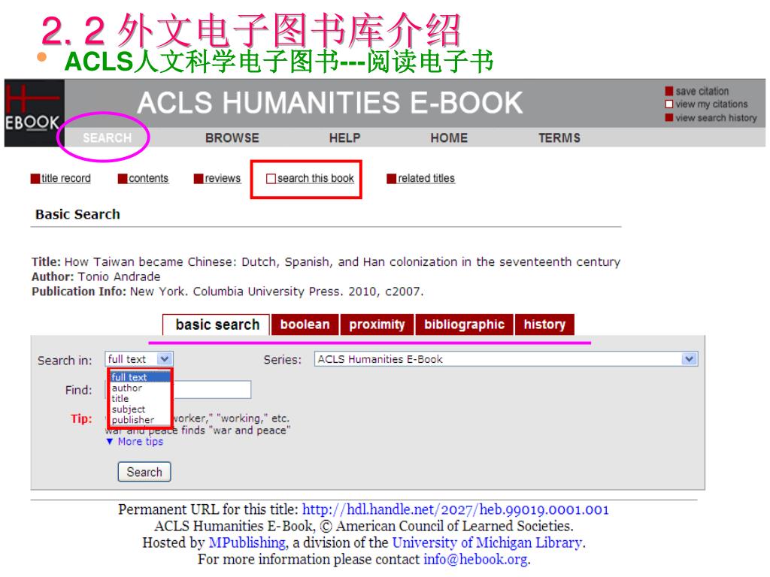Click the author name Tonio Andrade
Image resolution: width=770 pixels, height=577 pixels.
click(x=120, y=276)
